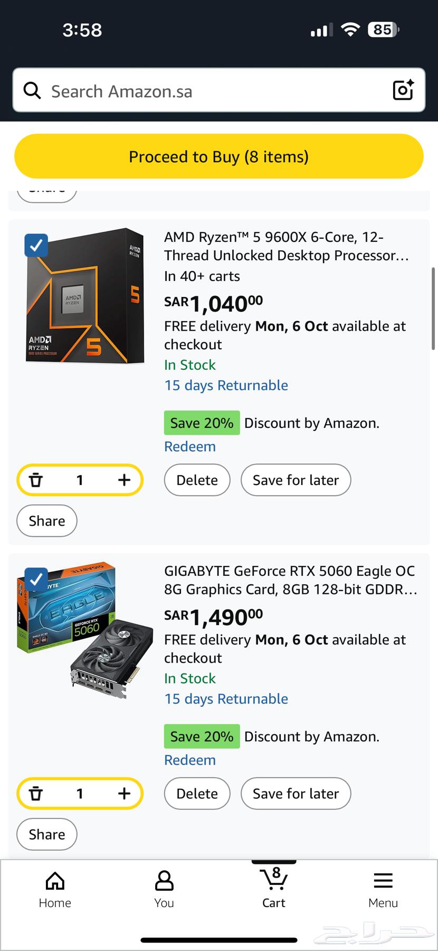Toggle selection of the processor checkbox
Viewport: 438px width, 951px height.
35,245
